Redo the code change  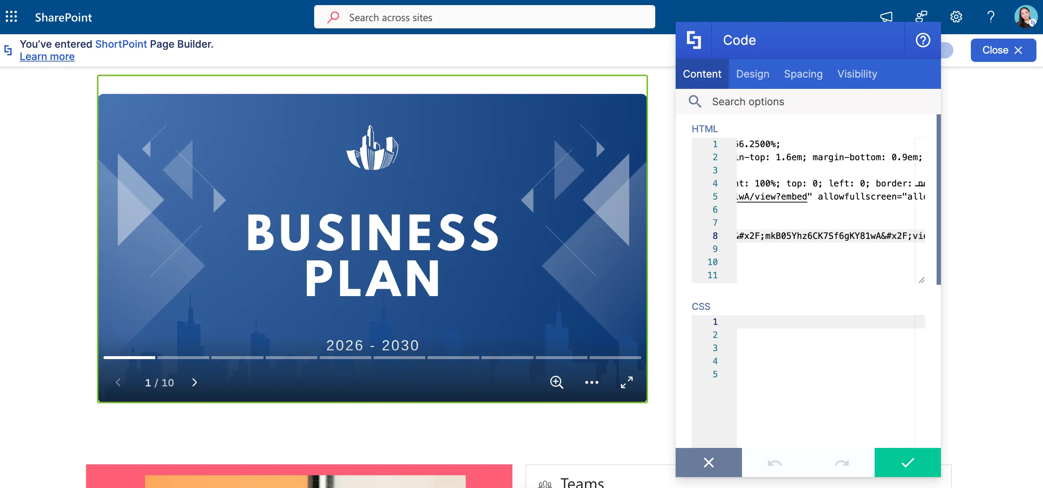841,462
